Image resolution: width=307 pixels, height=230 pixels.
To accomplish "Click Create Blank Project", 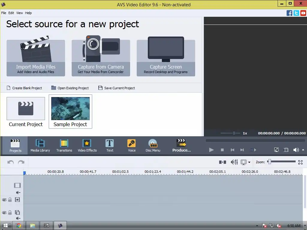I will coord(25,88).
